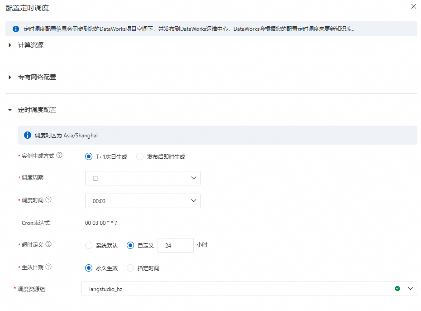This screenshot has width=421, height=311.
Task: Open the langstudio_hz resource group dropdown
Action: tap(410, 288)
